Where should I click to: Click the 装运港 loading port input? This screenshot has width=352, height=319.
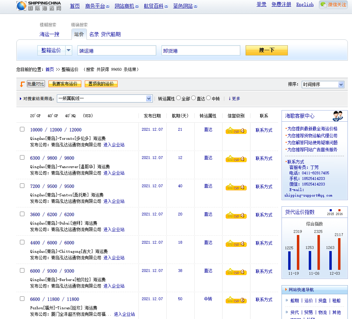click(x=117, y=51)
